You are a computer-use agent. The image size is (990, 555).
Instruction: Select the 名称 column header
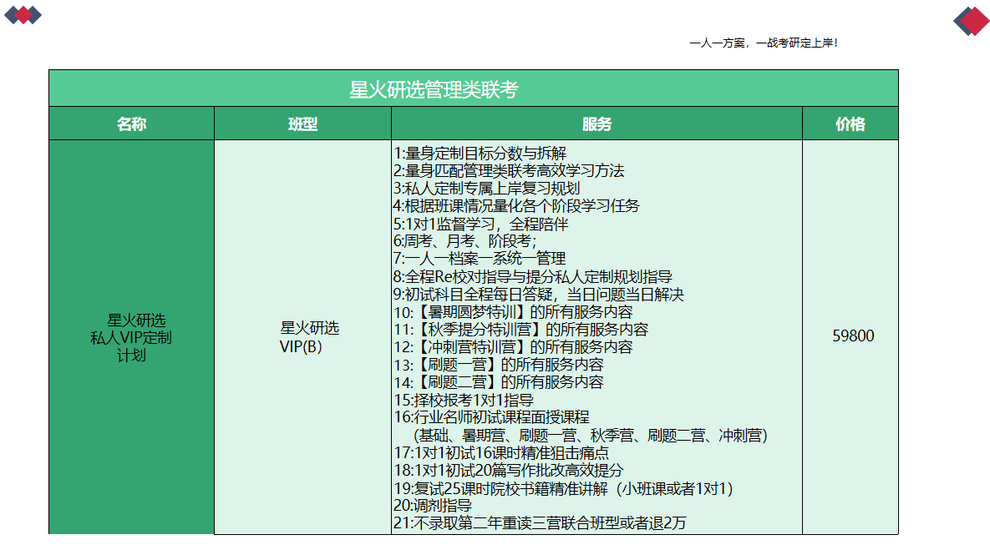(x=131, y=124)
